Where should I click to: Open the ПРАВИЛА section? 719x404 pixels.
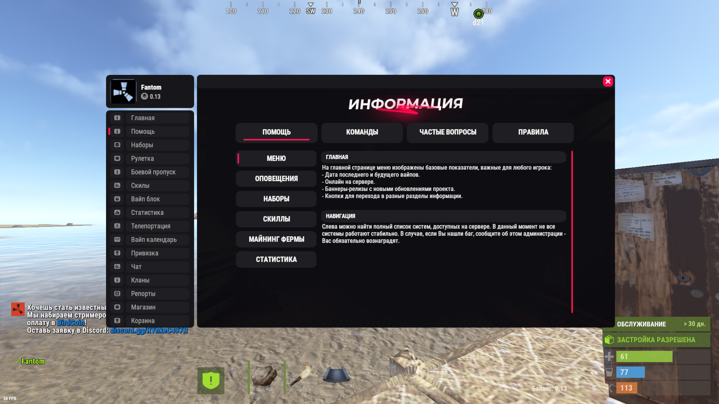coord(532,133)
